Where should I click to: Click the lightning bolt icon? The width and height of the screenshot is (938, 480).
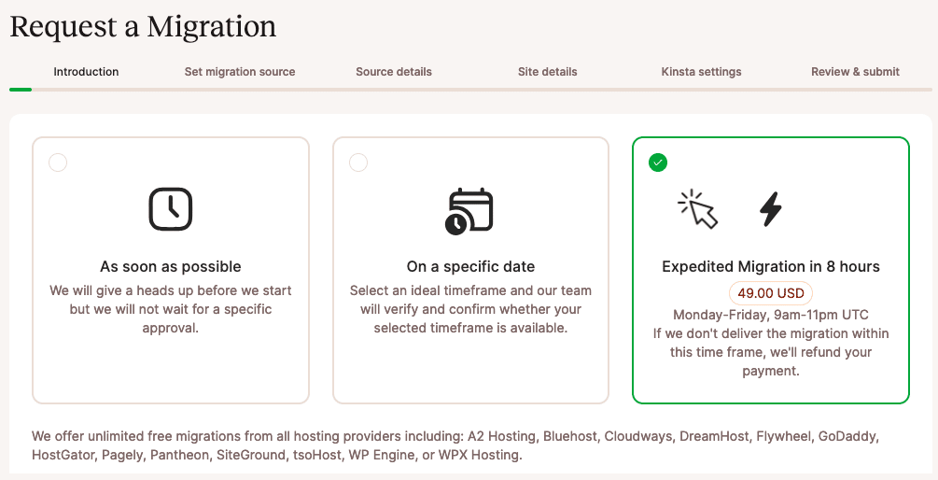pos(771,209)
